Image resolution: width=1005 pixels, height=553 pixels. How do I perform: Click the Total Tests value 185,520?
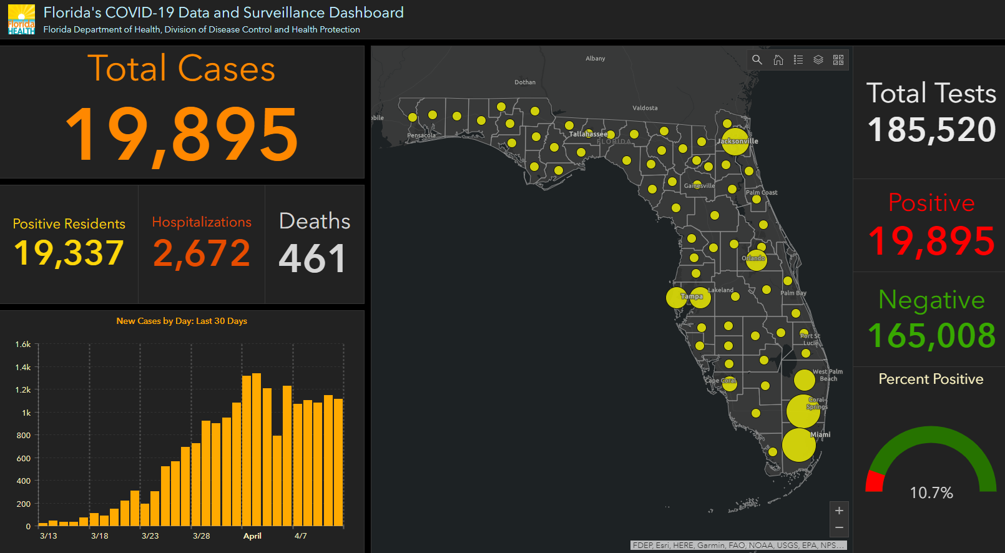[x=931, y=130]
